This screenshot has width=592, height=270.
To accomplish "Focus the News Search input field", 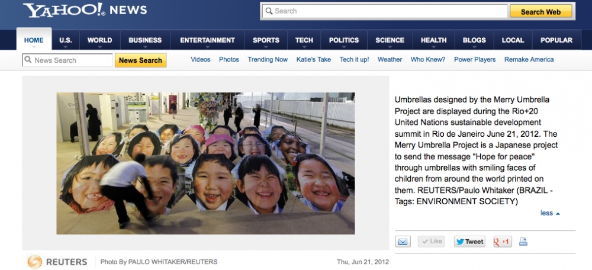I will pyautogui.click(x=67, y=60).
